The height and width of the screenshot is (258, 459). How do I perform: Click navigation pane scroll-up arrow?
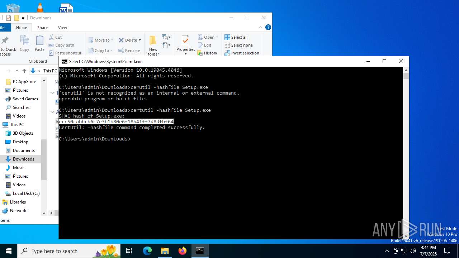click(44, 81)
